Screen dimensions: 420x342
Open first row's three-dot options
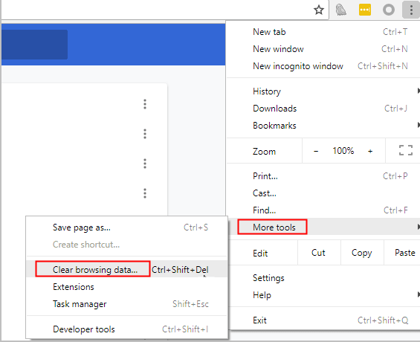click(145, 104)
